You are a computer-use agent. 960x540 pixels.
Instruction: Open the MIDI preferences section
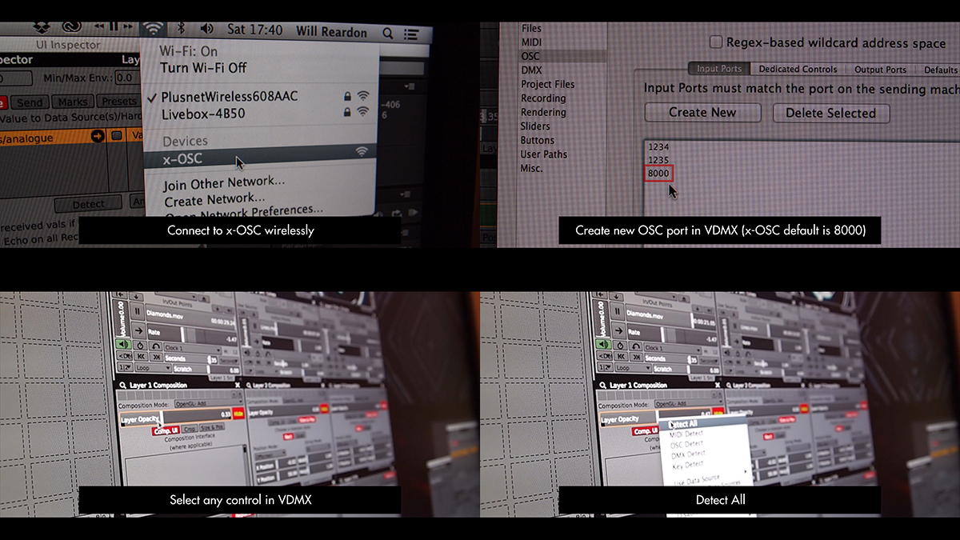click(x=531, y=42)
